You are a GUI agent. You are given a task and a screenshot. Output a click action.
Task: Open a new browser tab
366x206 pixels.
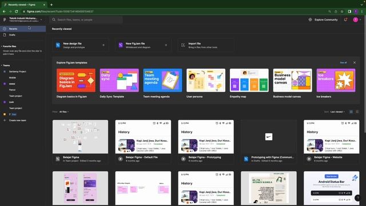[x=51, y=5]
